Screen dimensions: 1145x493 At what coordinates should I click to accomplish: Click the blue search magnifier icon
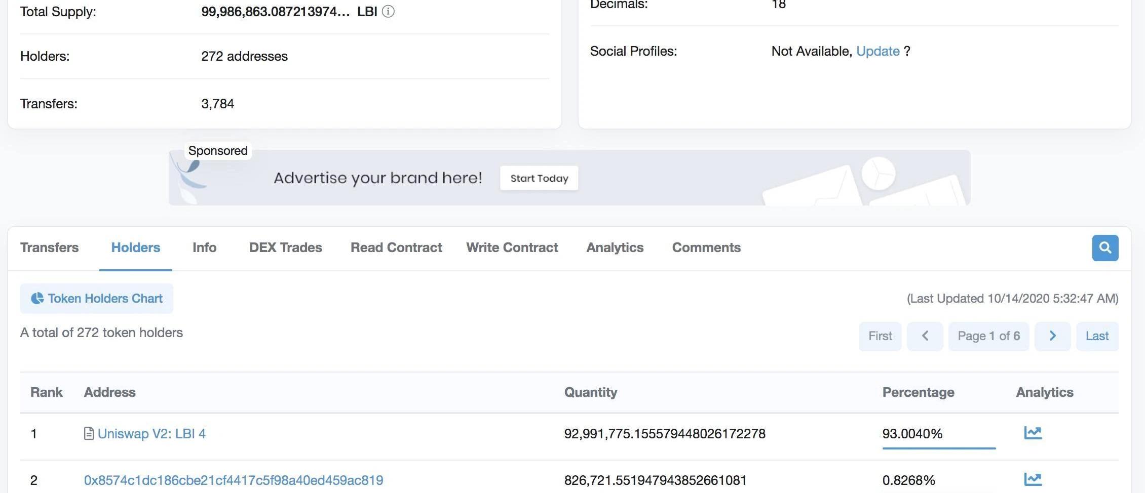[1105, 248]
